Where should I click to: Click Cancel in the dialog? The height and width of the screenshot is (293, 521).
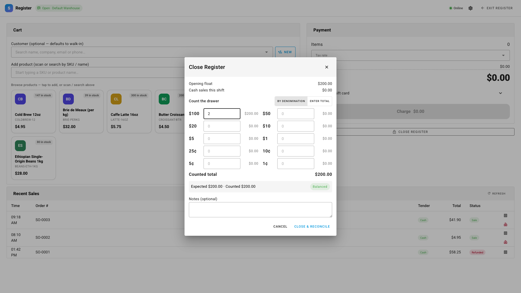280,227
